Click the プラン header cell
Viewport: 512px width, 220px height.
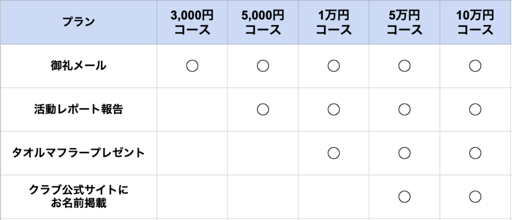click(x=78, y=22)
